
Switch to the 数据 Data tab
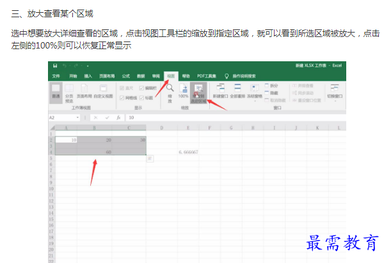pyautogui.click(x=141, y=76)
